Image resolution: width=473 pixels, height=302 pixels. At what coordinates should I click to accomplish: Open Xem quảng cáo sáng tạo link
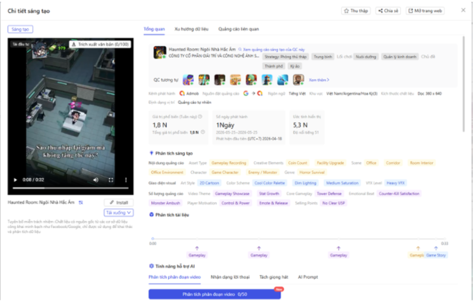click(271, 50)
